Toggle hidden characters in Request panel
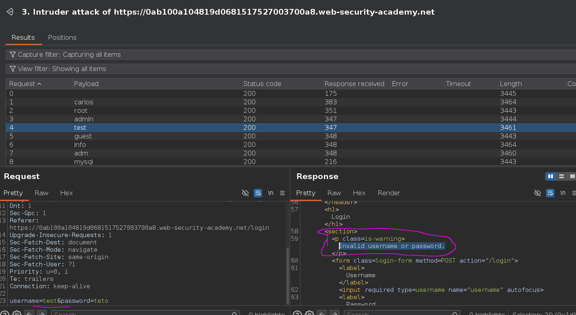Screen dimensions: 576x315 (245, 193)
